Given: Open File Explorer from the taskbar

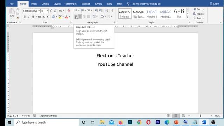Looking at the screenshot, I should pos(102,122).
